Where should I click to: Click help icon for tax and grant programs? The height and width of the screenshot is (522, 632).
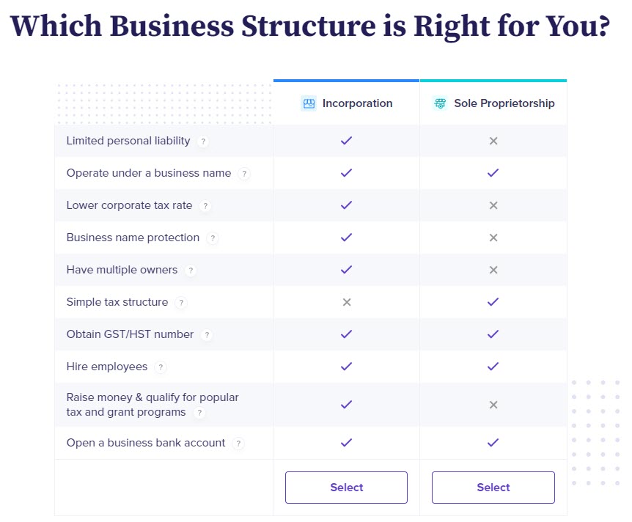(199, 413)
